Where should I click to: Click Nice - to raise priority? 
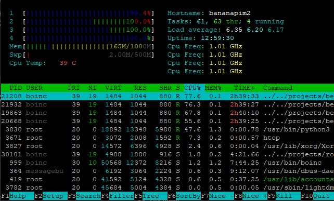coord(217,196)
